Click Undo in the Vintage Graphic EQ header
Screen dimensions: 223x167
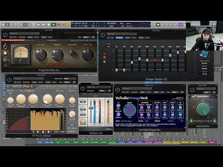(x=141, y=38)
